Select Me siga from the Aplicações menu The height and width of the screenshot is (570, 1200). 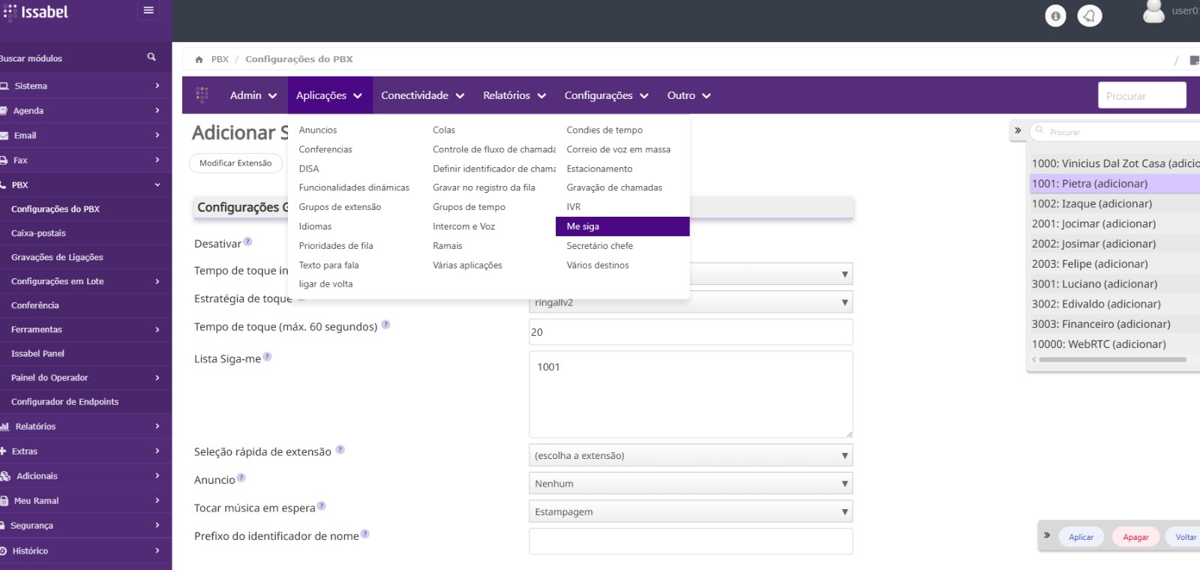(583, 226)
